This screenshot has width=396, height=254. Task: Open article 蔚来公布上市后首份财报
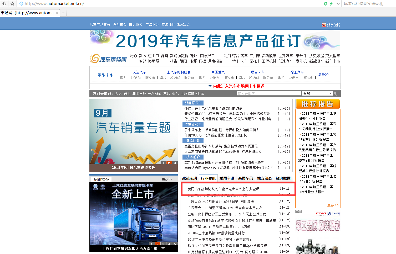221,130
